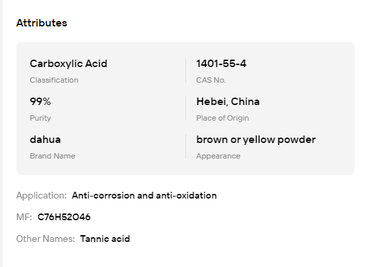Select the dahua brand name

pyautogui.click(x=45, y=140)
